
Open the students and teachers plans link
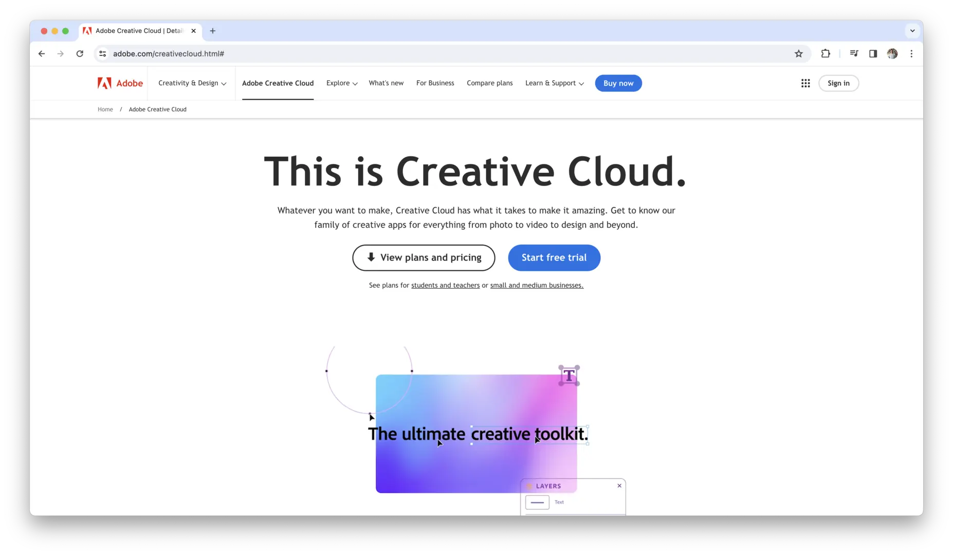(445, 285)
